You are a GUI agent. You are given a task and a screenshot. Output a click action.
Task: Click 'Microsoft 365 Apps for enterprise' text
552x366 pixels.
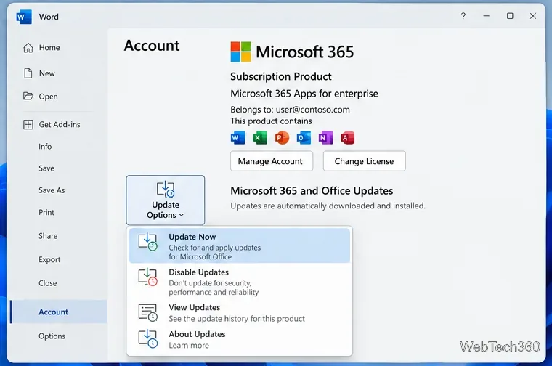pos(304,94)
